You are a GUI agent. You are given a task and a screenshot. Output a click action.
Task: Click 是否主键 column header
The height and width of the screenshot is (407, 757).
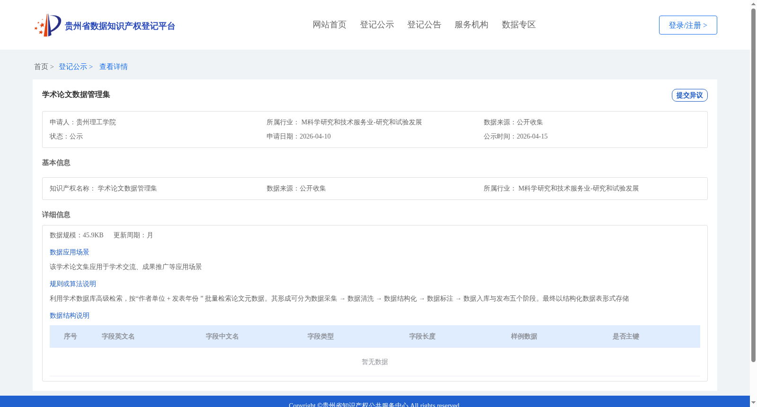(626, 336)
